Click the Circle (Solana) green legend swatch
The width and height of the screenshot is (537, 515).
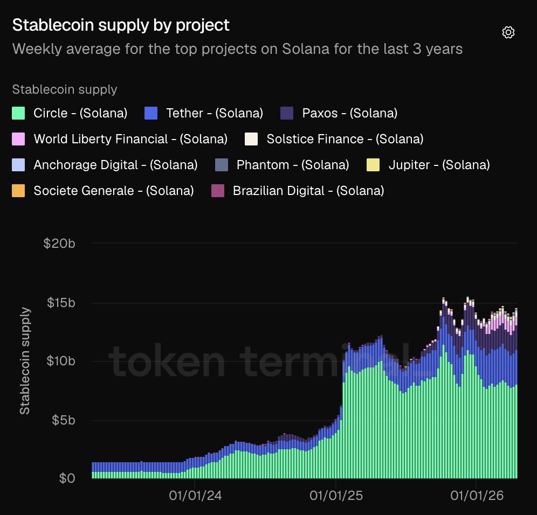(x=19, y=113)
